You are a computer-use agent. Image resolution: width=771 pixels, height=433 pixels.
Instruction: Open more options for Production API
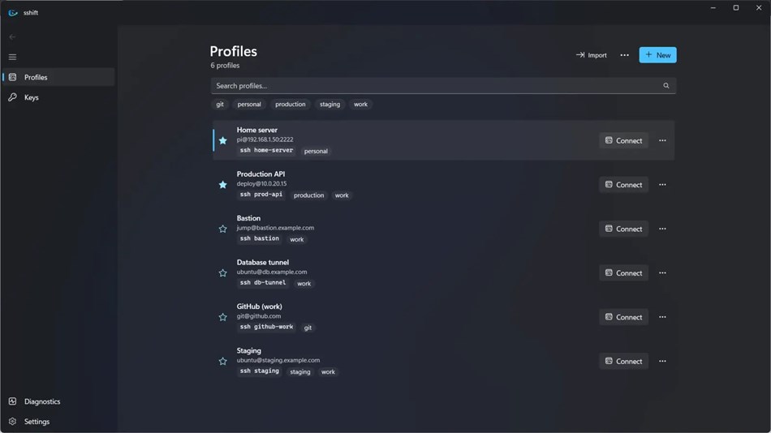coord(662,185)
